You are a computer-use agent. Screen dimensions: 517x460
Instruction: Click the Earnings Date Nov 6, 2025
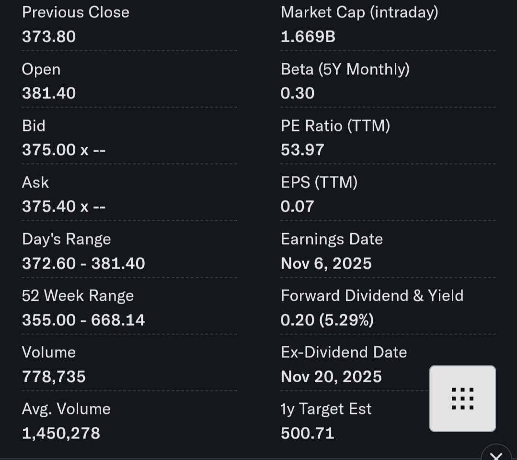tap(326, 263)
